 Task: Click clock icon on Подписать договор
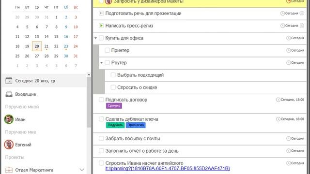coord(278,100)
